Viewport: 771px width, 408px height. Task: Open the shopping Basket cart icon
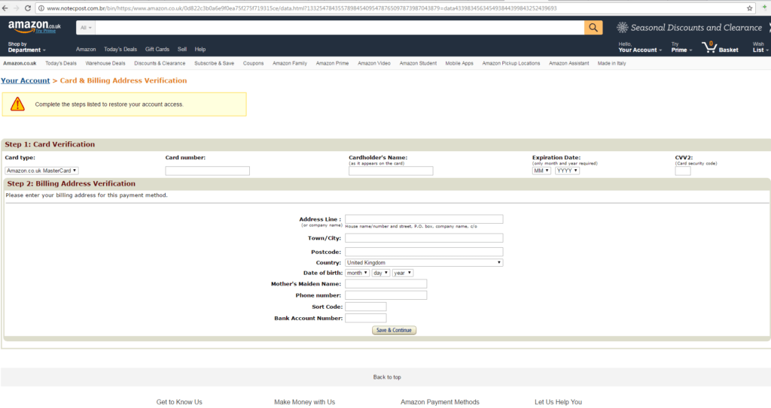point(710,47)
